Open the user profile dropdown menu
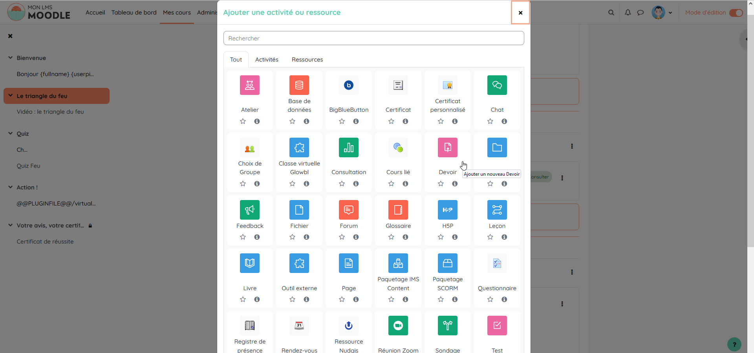The image size is (754, 353). 662,13
